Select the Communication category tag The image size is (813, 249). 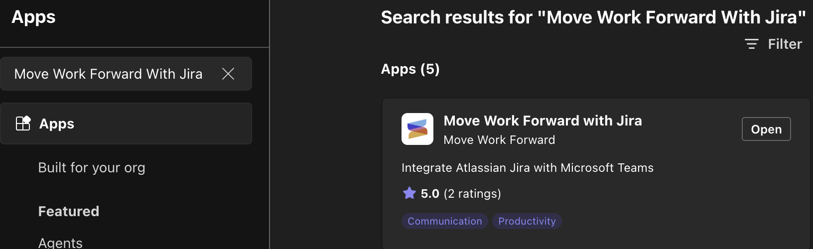tap(444, 221)
